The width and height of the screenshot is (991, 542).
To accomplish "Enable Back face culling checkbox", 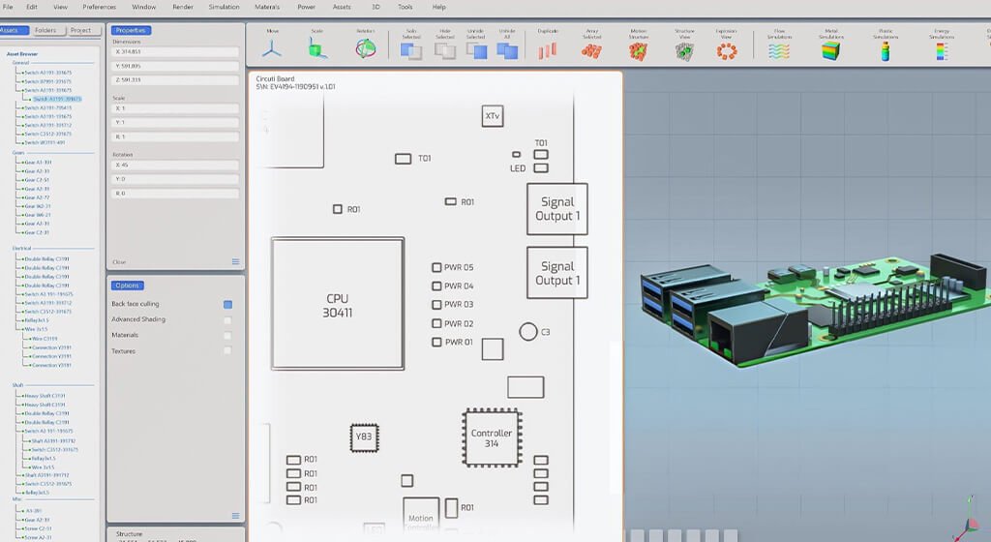I will click(x=227, y=305).
